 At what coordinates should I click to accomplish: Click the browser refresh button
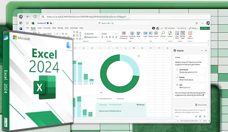point(35,17)
